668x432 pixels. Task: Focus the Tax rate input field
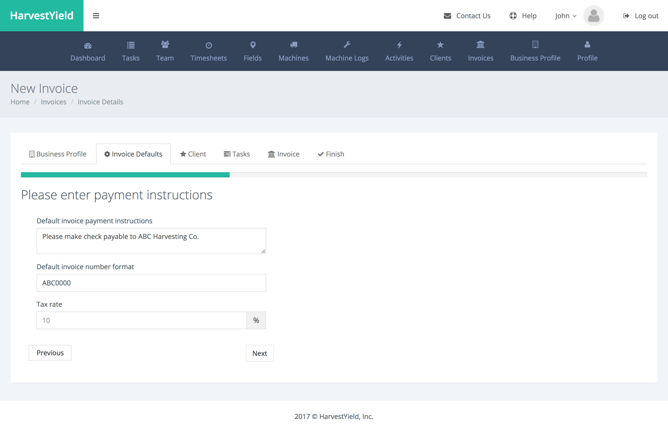(141, 320)
